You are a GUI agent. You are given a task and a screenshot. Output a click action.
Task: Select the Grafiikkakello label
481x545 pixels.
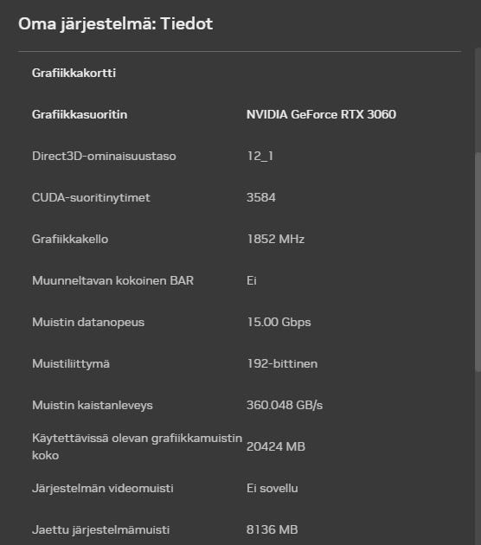[70, 239]
